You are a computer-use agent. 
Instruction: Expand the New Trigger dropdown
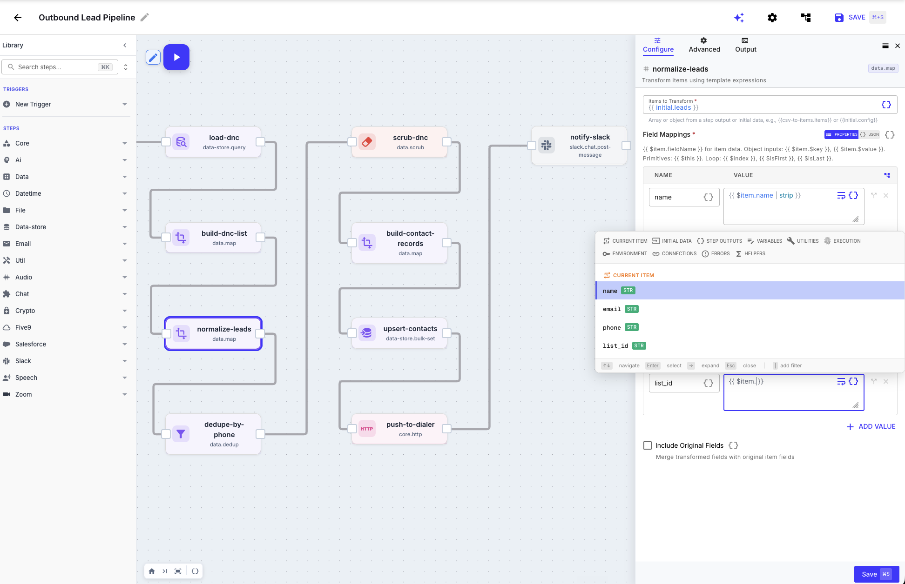(x=125, y=104)
